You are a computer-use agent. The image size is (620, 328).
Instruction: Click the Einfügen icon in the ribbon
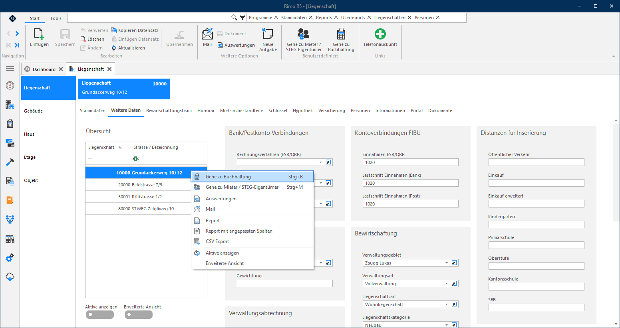tap(39, 34)
